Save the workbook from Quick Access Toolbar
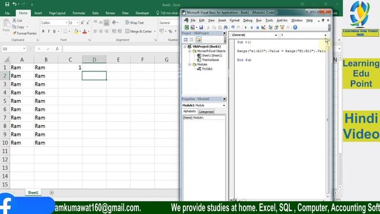The width and height of the screenshot is (380, 214). click(7, 4)
